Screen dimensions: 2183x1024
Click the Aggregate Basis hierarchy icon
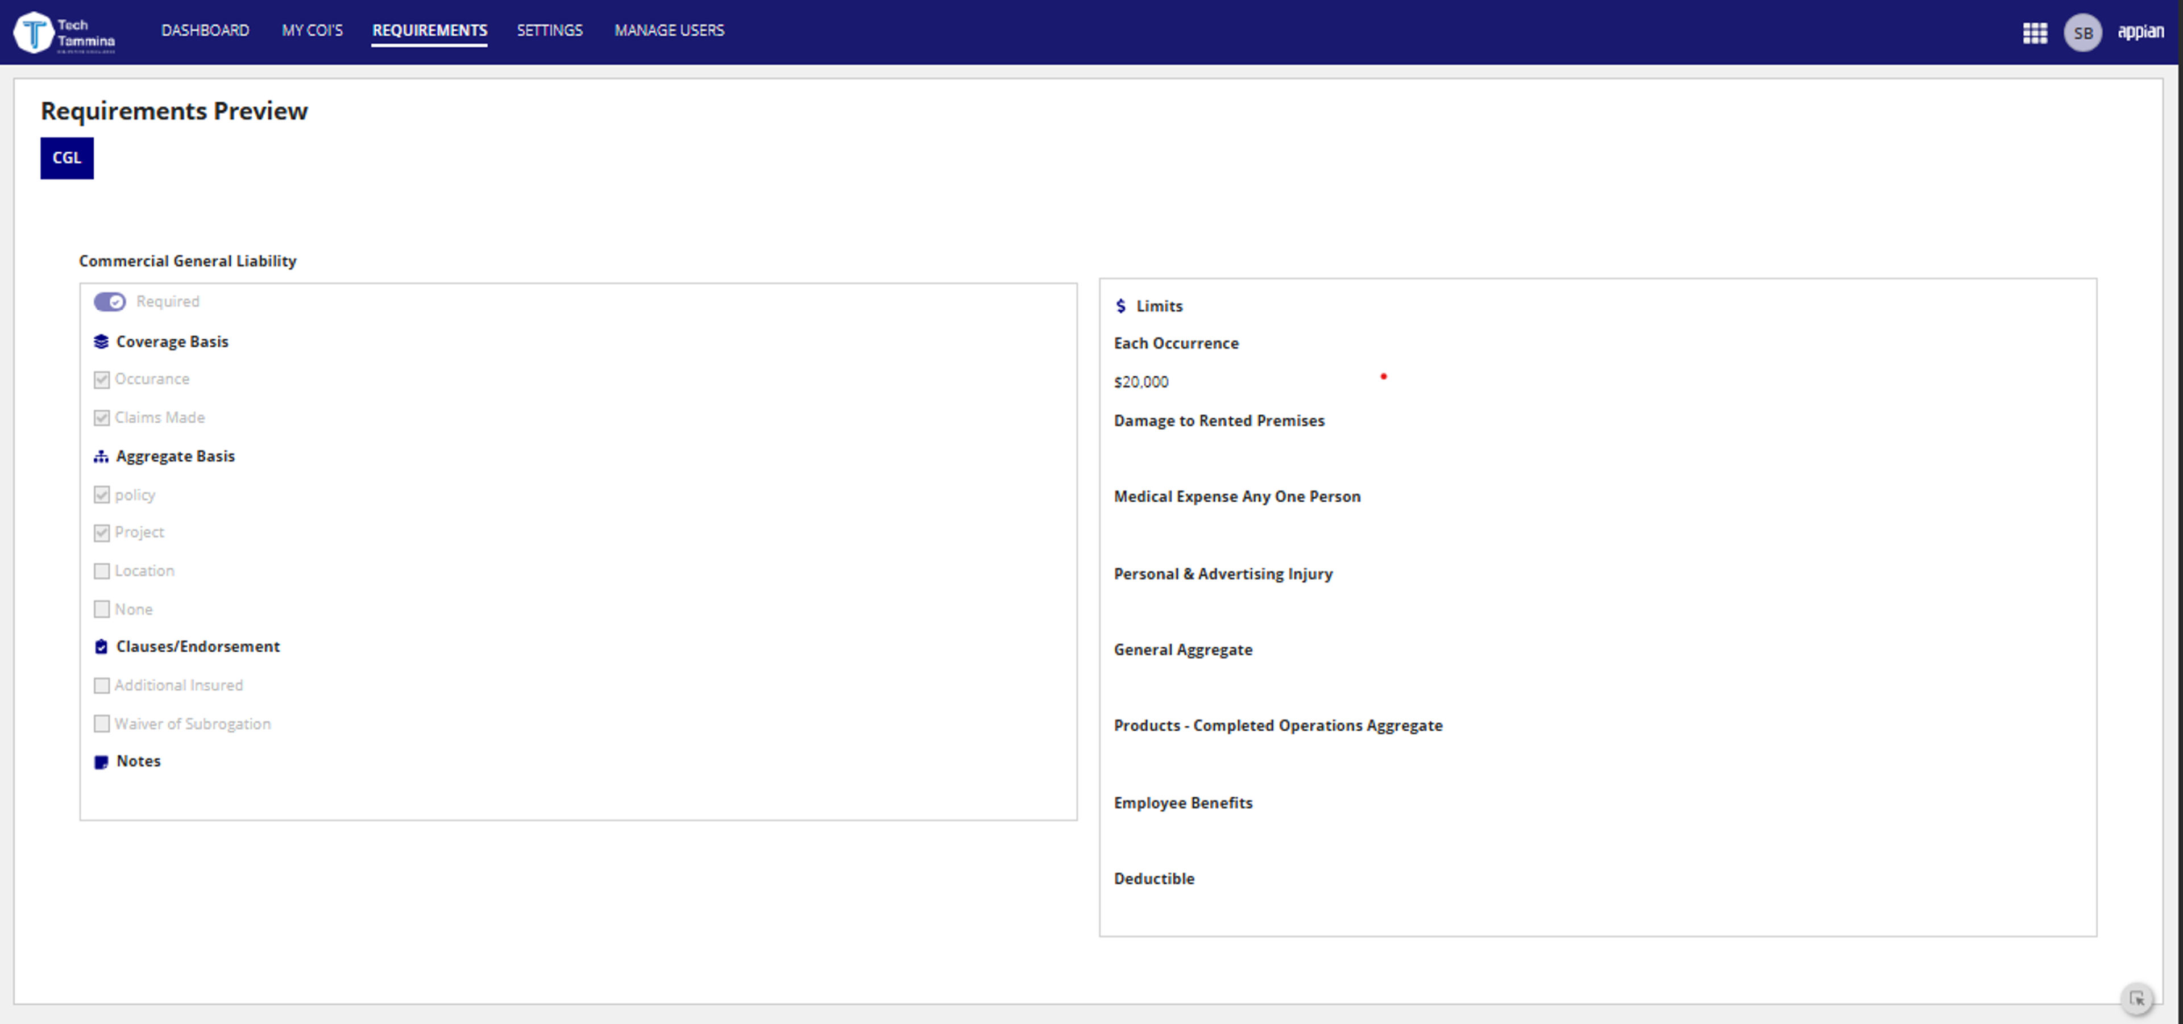[101, 456]
